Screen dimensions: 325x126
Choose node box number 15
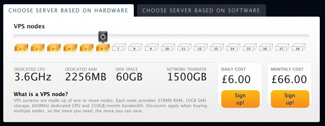(x=250, y=48)
